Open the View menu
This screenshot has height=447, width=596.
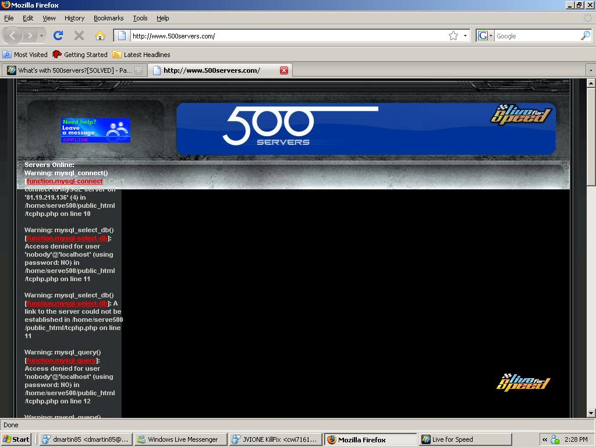pos(49,18)
